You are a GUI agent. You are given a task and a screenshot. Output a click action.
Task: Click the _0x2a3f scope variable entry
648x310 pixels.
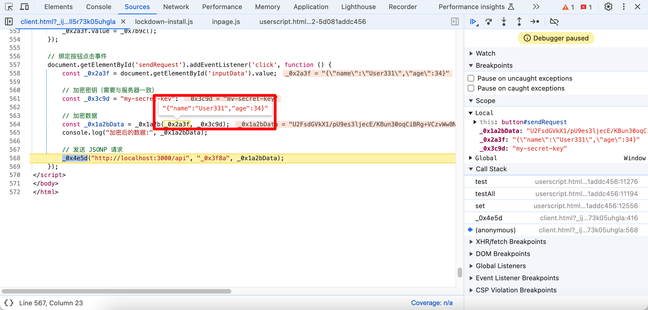[x=559, y=140]
